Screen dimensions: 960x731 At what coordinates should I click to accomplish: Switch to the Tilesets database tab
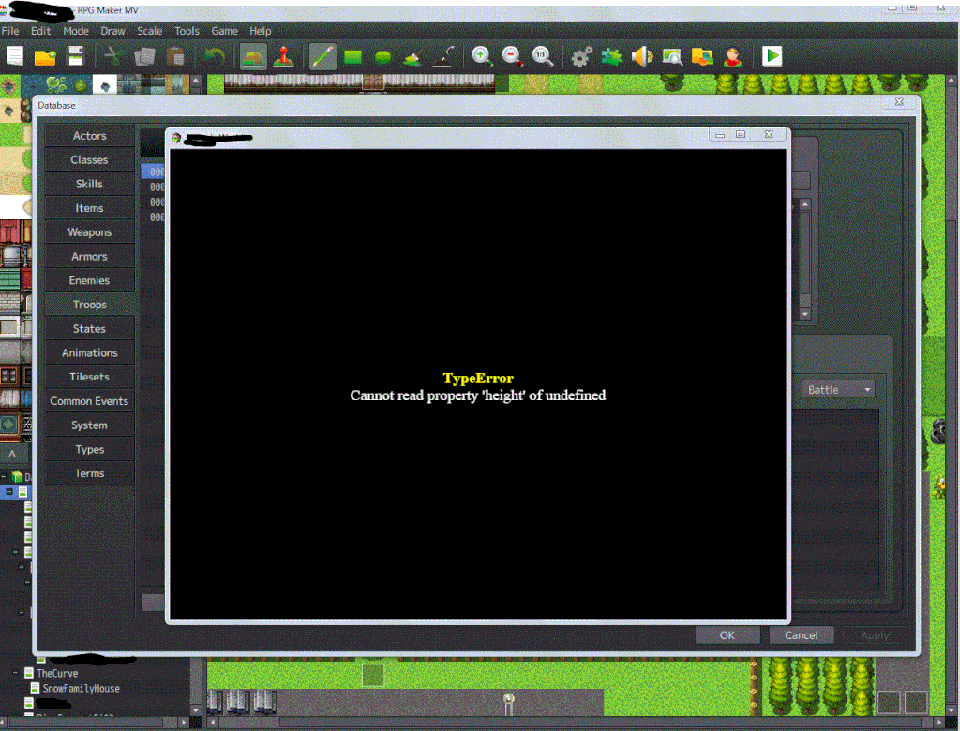point(89,377)
